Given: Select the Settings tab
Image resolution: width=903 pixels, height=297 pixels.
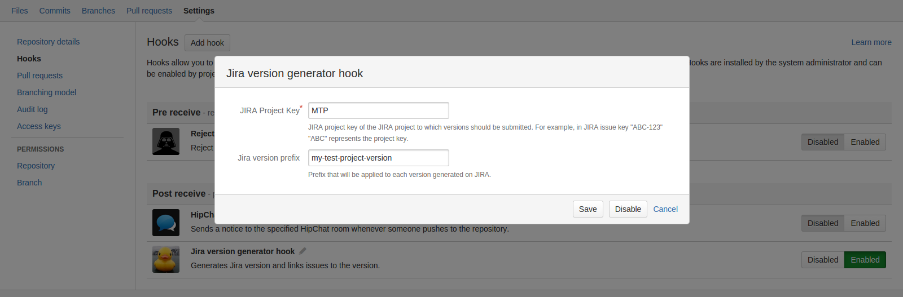Looking at the screenshot, I should (x=199, y=11).
